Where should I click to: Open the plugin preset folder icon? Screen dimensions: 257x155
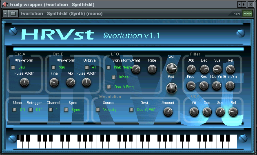point(13,13)
